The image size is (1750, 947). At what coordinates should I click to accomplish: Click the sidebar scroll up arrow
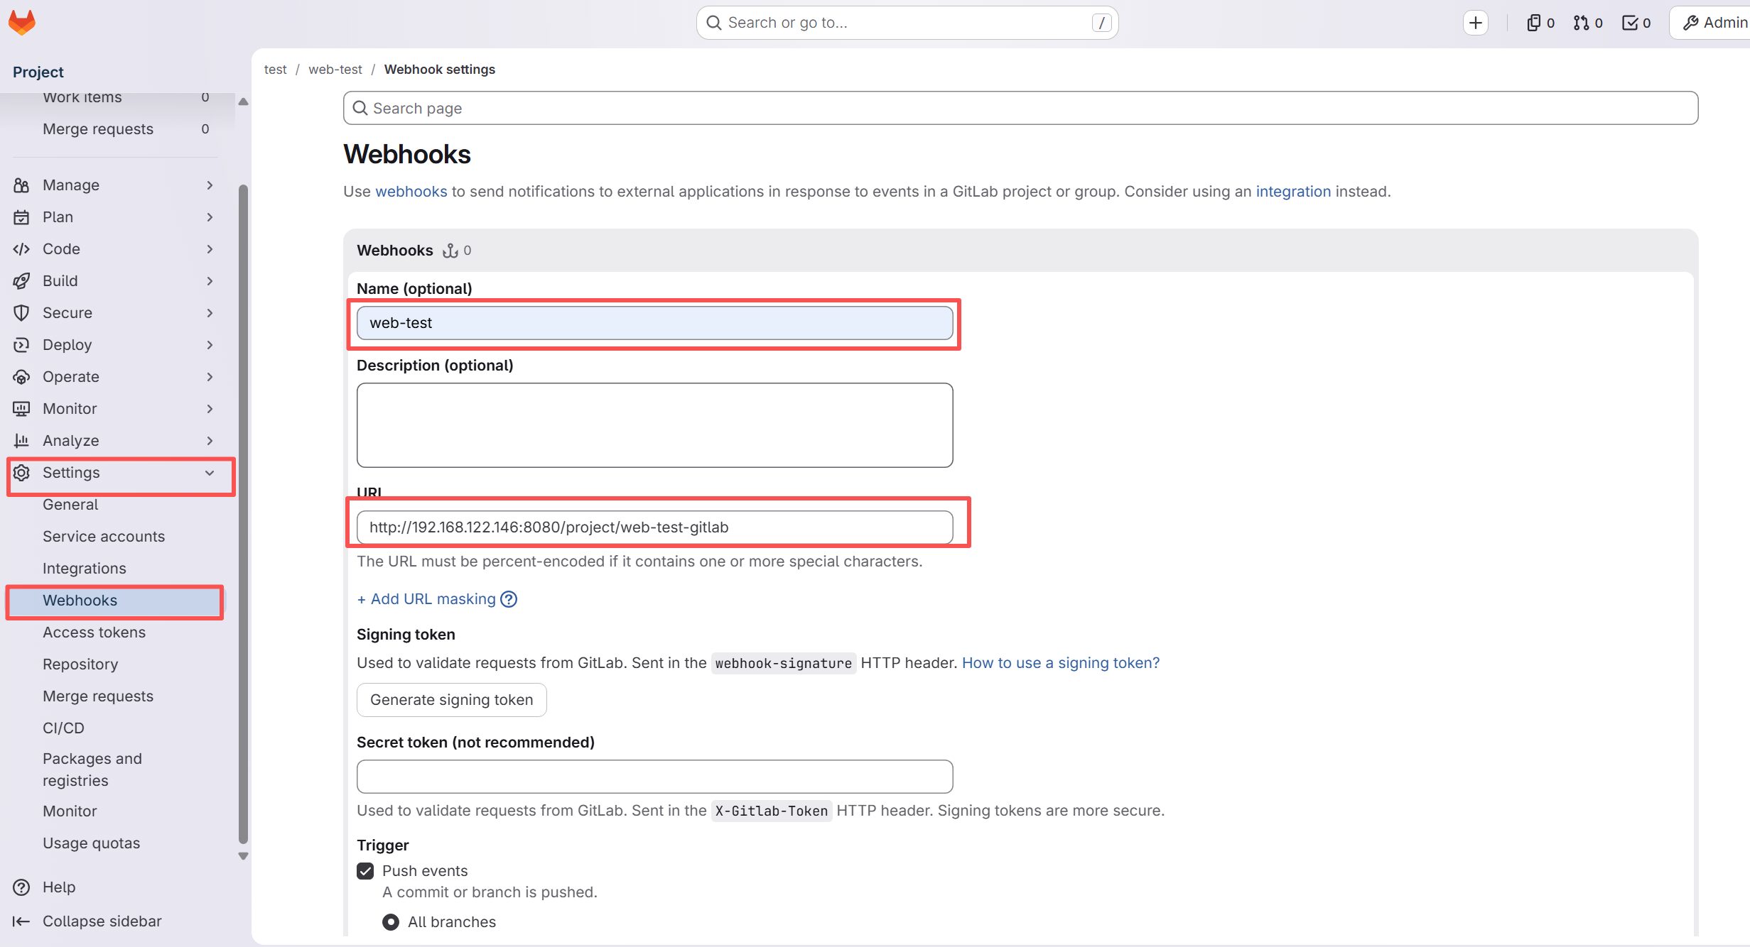coord(243,102)
